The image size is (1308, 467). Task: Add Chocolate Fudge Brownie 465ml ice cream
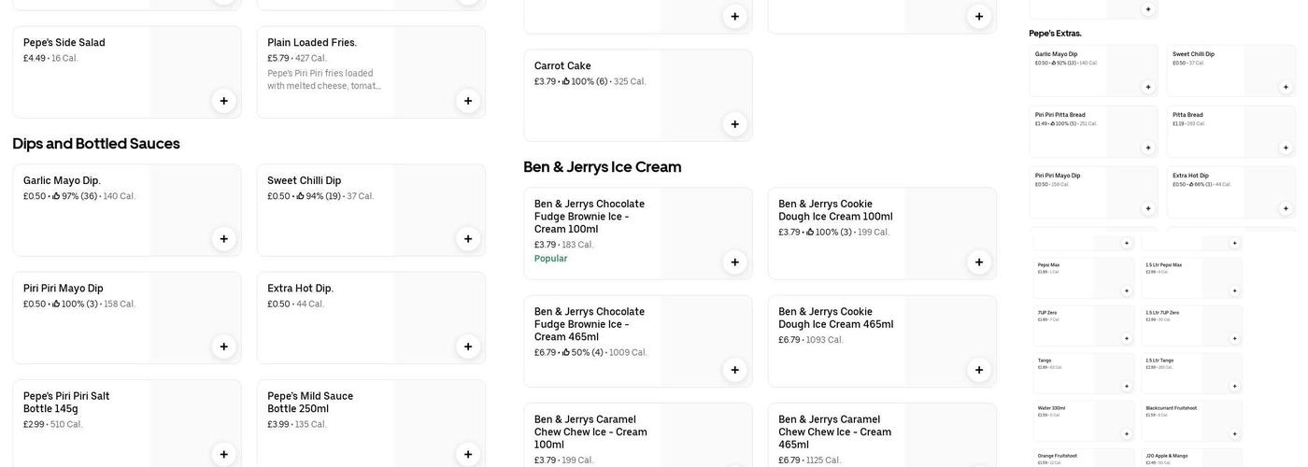pyautogui.click(x=735, y=370)
